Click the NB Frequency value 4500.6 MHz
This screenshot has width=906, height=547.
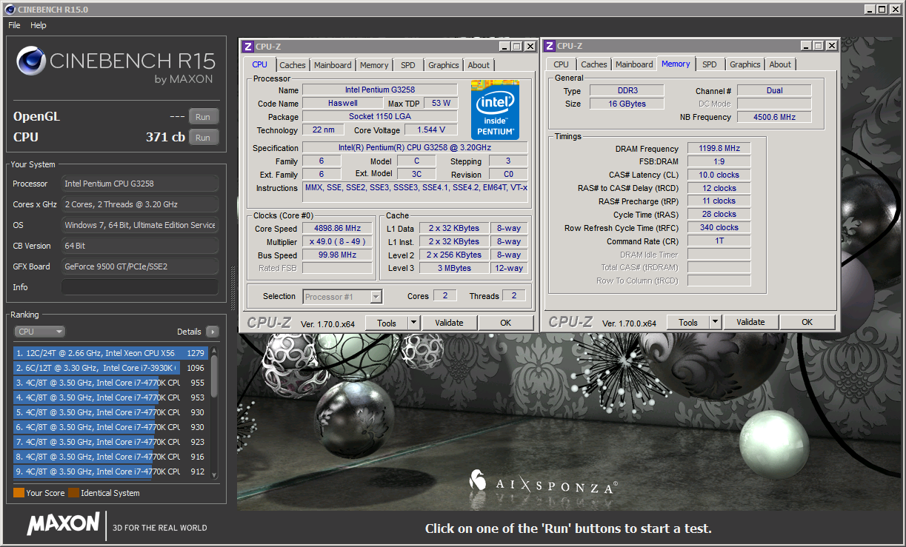pyautogui.click(x=773, y=117)
